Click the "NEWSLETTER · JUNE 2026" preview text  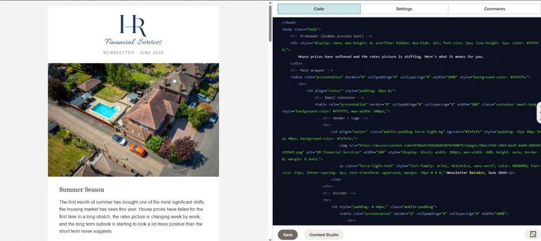[x=133, y=53]
